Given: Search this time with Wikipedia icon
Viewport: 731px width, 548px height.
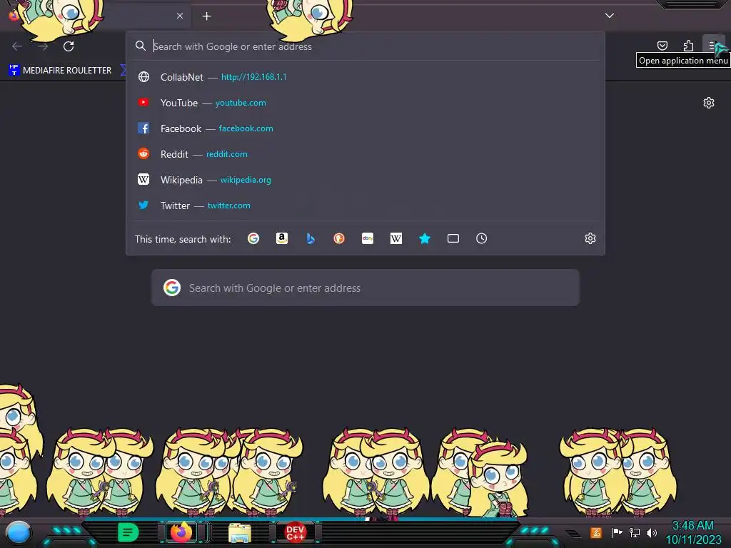Looking at the screenshot, I should pyautogui.click(x=395, y=238).
